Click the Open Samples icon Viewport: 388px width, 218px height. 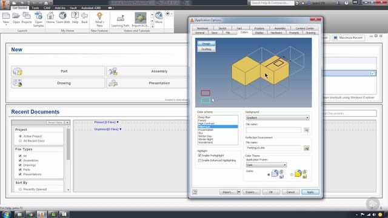38,16
